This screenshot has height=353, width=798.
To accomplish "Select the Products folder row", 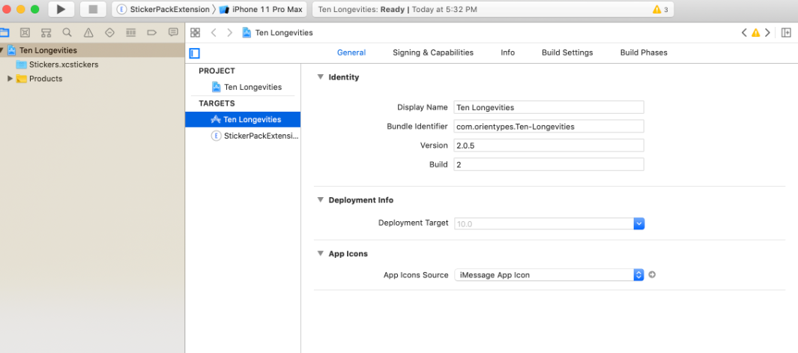I will [92, 79].
